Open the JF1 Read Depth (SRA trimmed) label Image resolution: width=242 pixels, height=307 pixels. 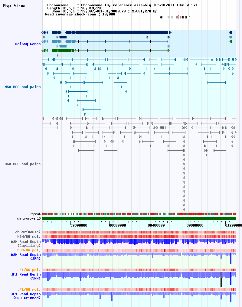coord(26,296)
